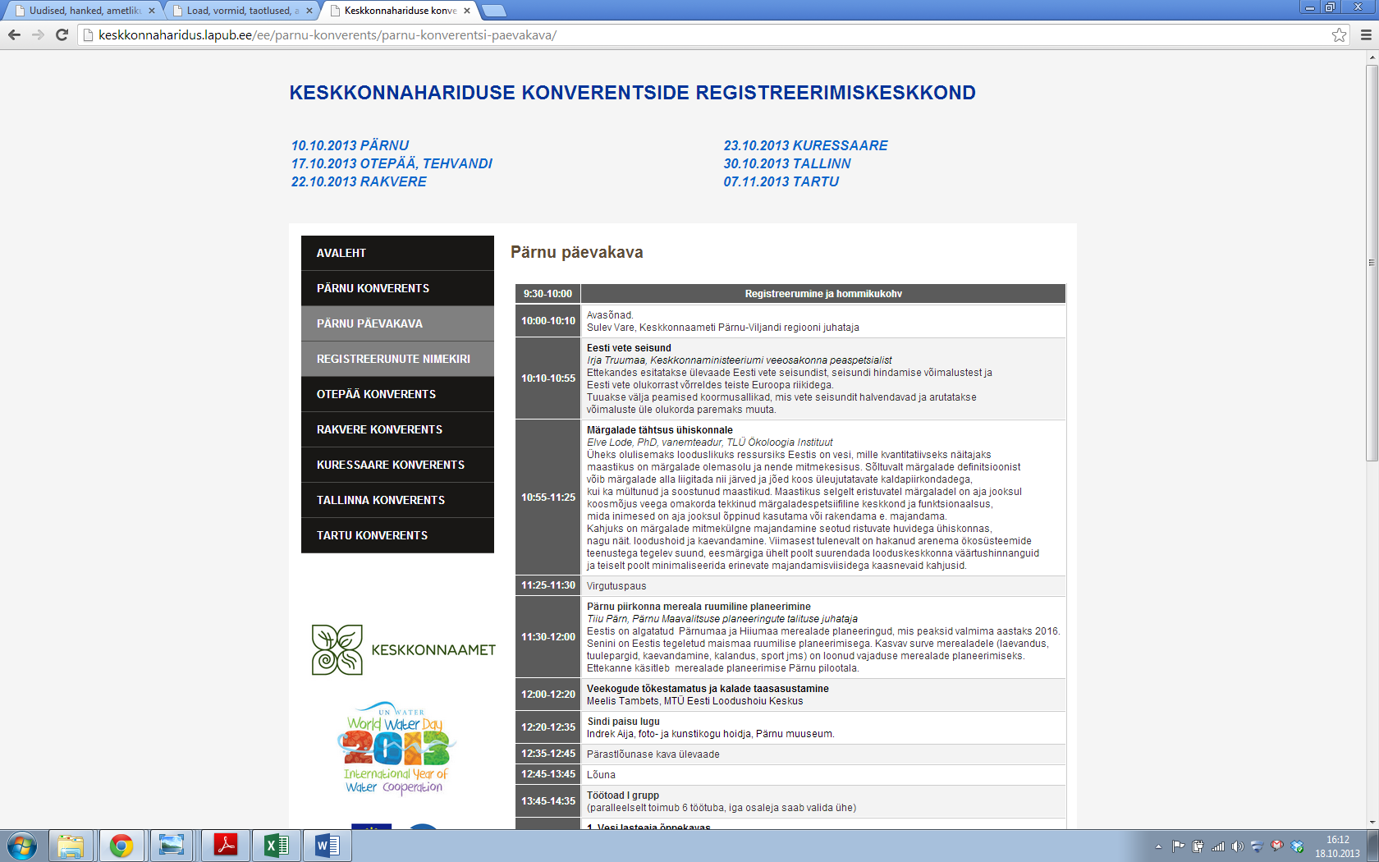The width and height of the screenshot is (1379, 862).
Task: Open Word from the taskbar
Action: 327,846
